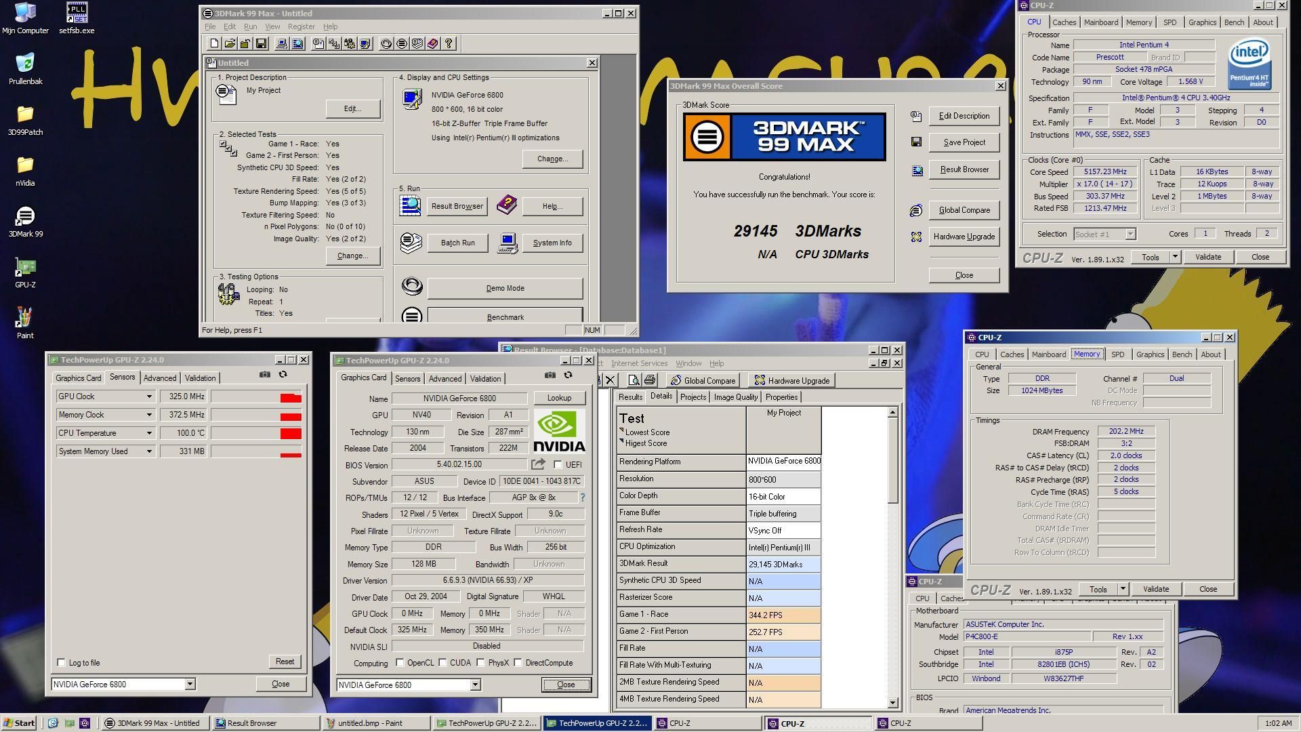The height and width of the screenshot is (732, 1301).
Task: Click Result Browser scrollbar down arrow
Action: tap(892, 703)
